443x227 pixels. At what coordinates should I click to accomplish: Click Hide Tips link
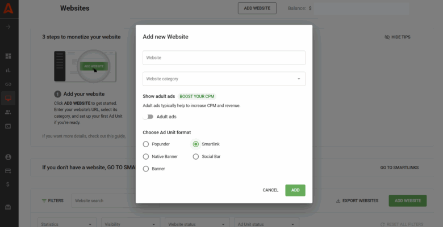[x=397, y=37]
